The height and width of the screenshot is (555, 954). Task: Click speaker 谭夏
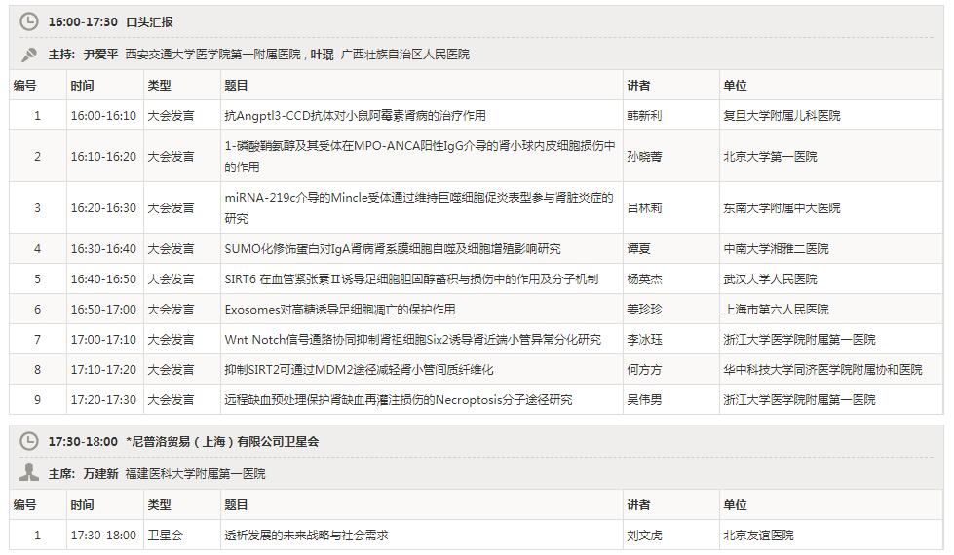pos(638,248)
